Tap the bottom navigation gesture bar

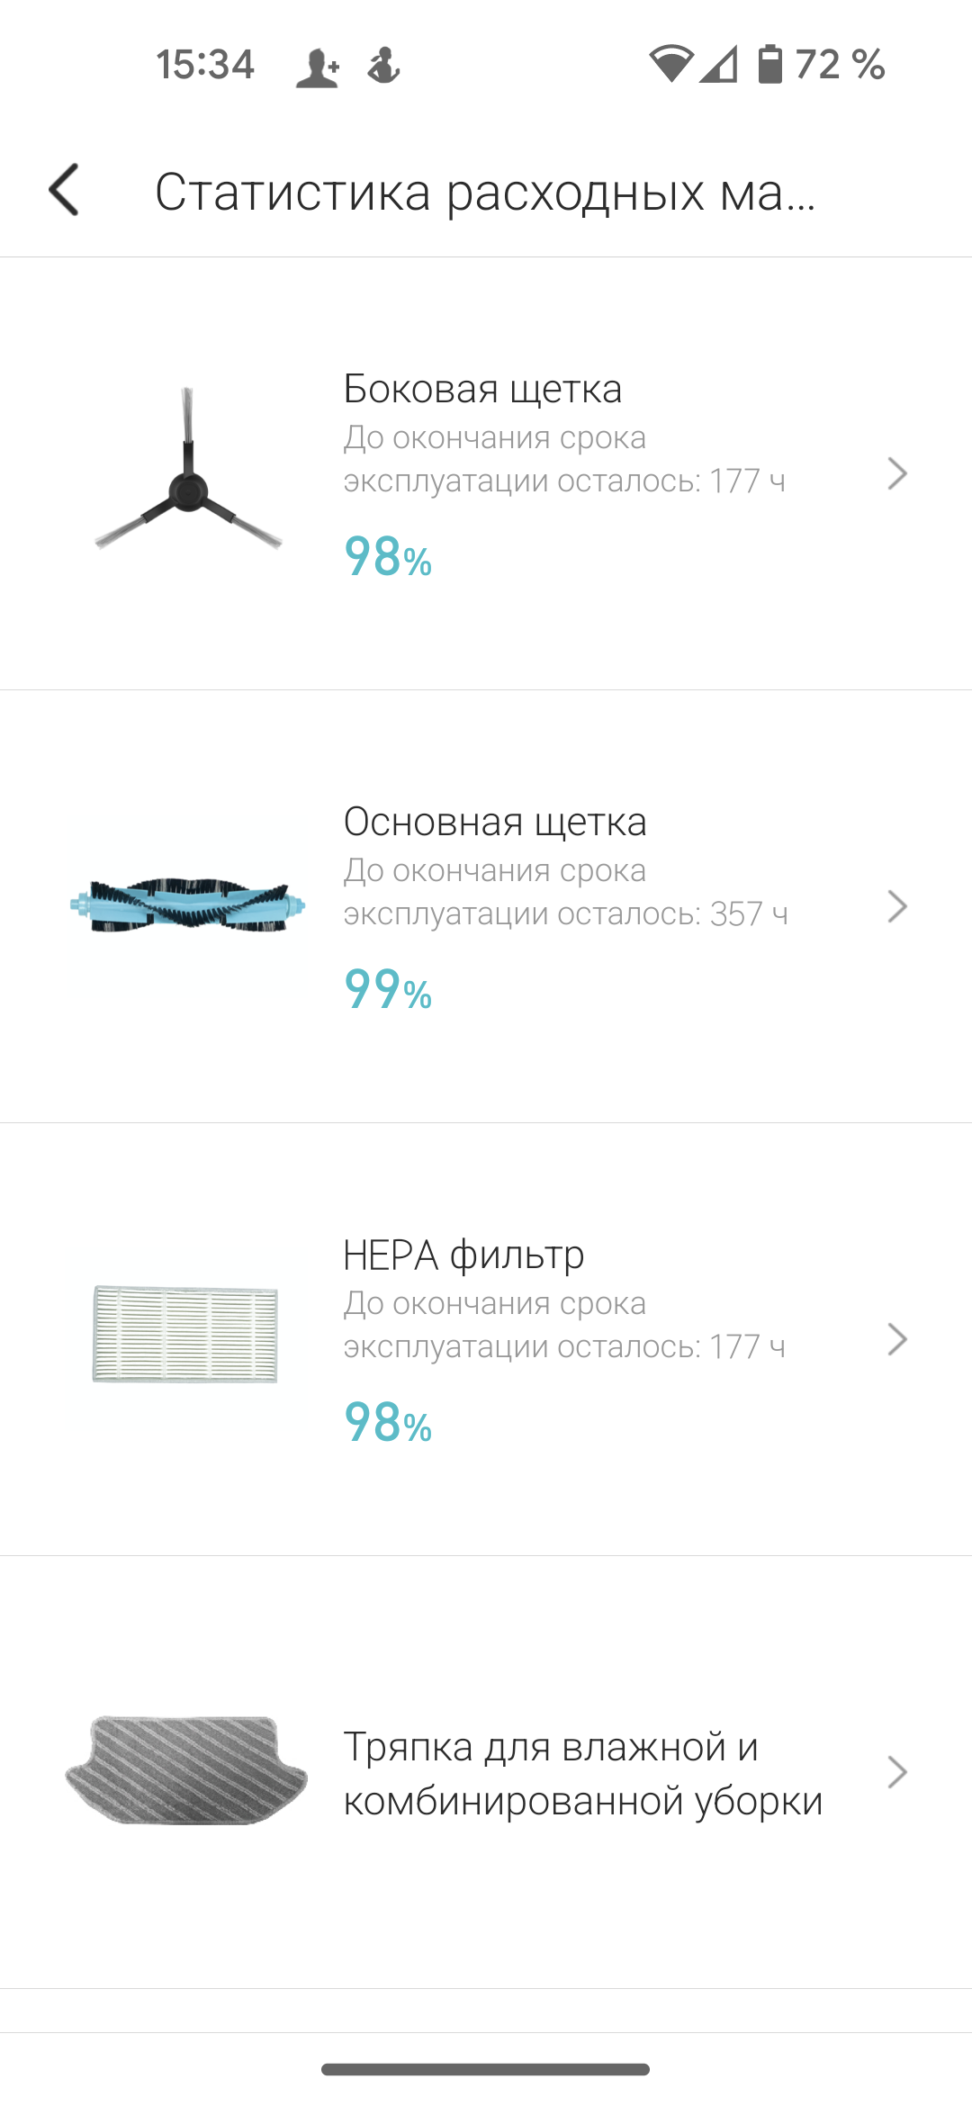486,2069
